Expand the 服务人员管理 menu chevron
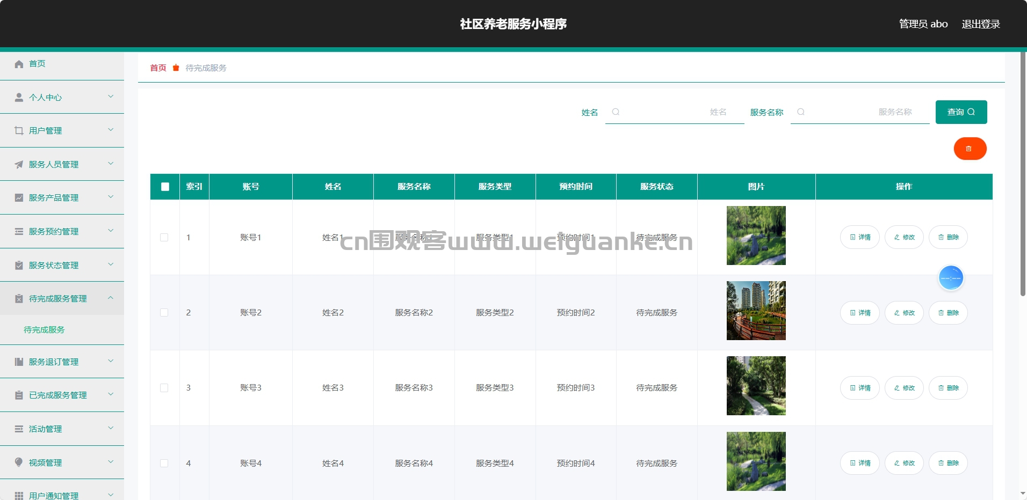Image resolution: width=1027 pixels, height=500 pixels. tap(111, 164)
